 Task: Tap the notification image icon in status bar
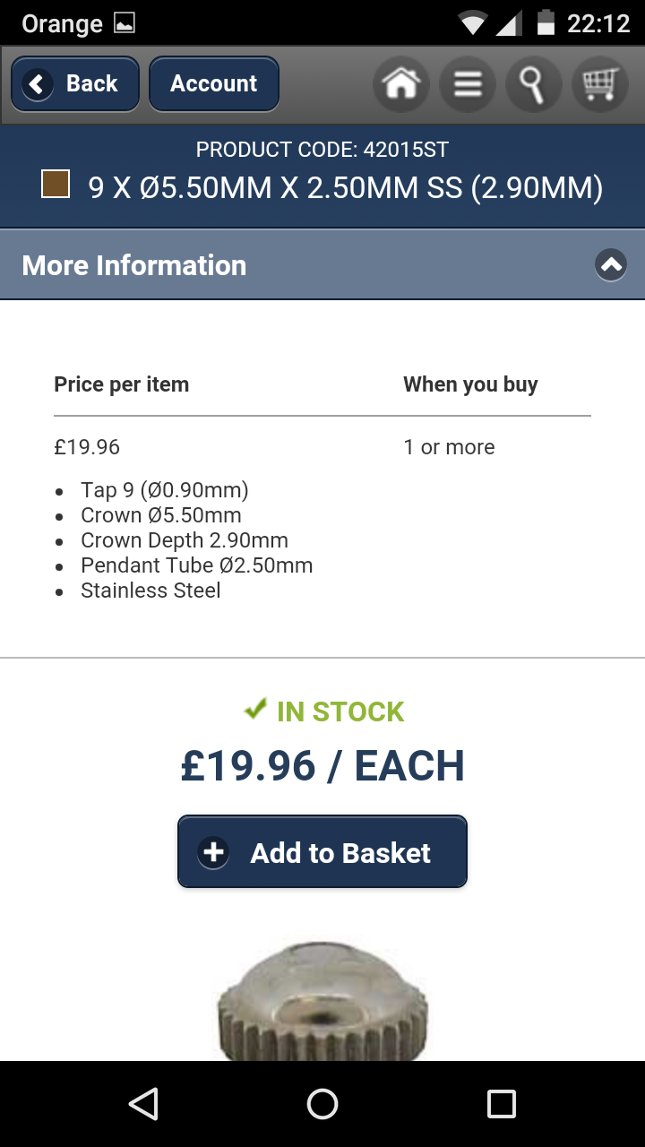click(125, 23)
